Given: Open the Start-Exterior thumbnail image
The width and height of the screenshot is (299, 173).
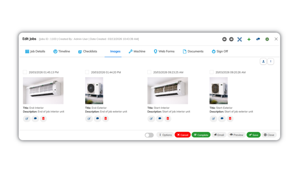Looking at the screenshot, I should (x=218, y=91).
